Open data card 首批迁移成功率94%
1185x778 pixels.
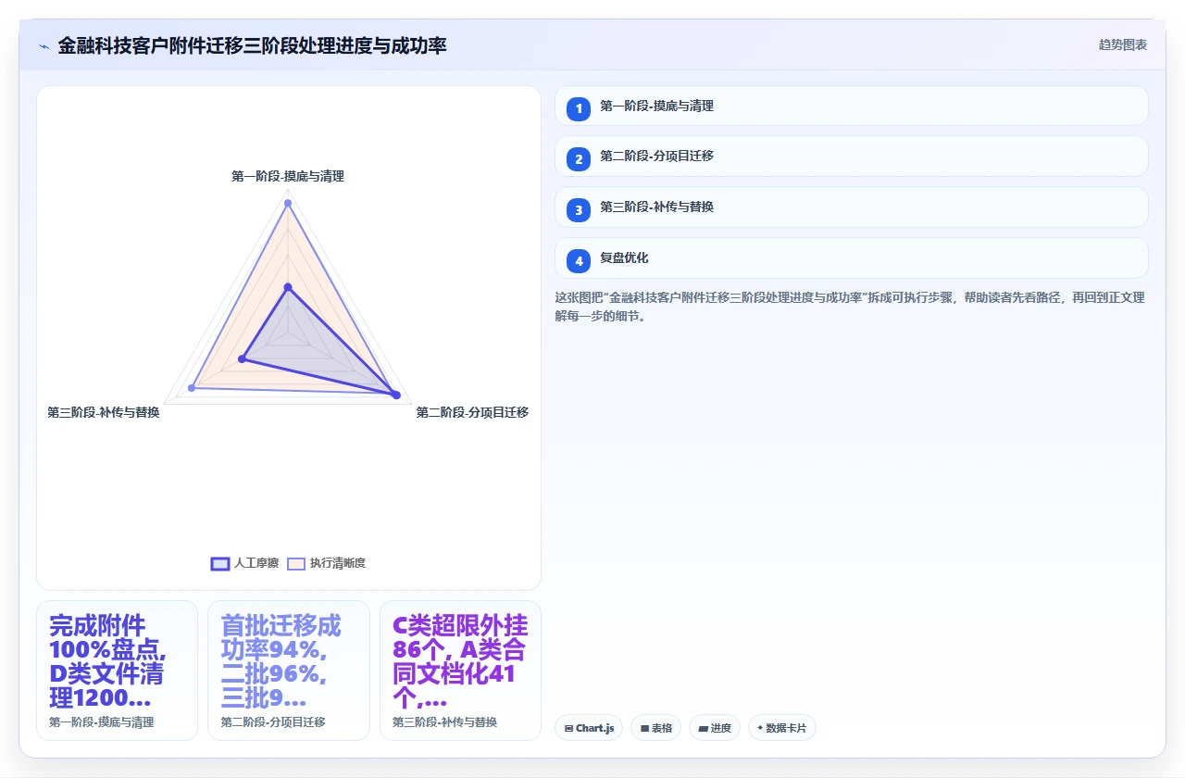coord(289,671)
